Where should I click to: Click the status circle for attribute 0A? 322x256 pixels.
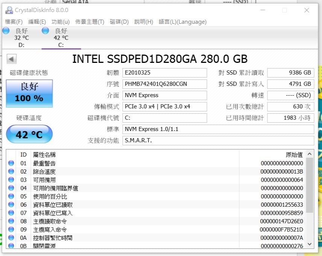point(11,238)
